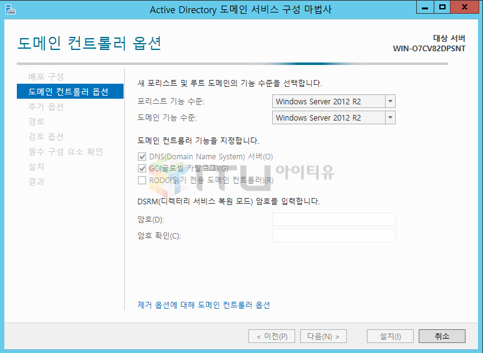The height and width of the screenshot is (353, 483).
Task: Select 검토 옵션 step in sidebar
Action: click(x=46, y=136)
